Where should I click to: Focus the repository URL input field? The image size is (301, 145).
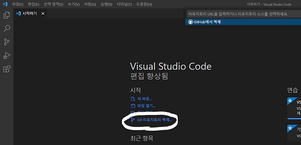point(244,14)
